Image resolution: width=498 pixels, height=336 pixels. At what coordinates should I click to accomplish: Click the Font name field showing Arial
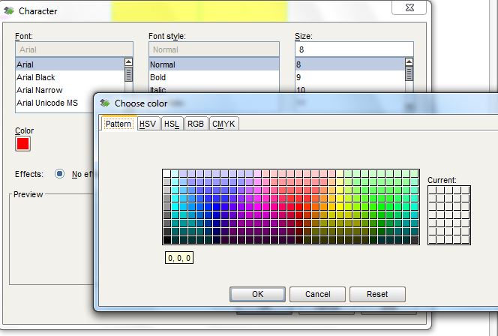[74, 49]
